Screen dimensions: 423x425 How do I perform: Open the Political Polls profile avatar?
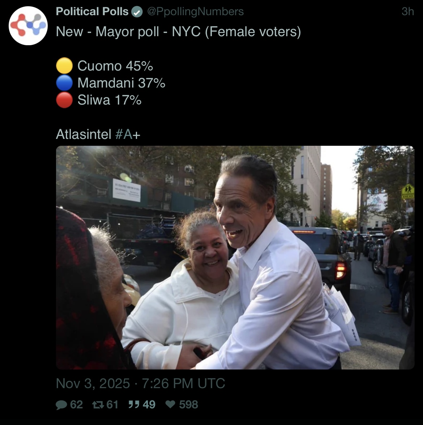(28, 26)
